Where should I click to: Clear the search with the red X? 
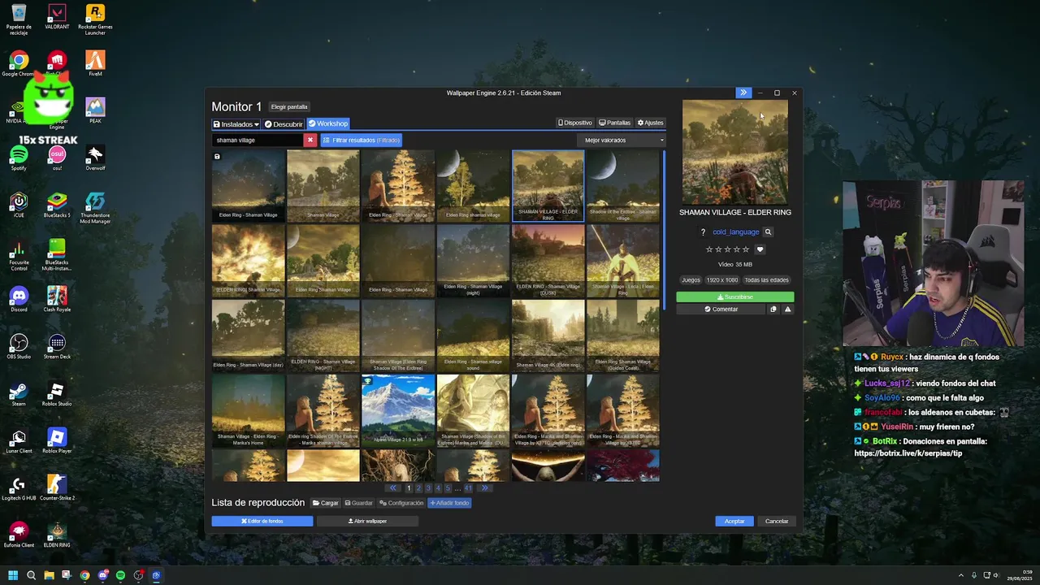[310, 140]
